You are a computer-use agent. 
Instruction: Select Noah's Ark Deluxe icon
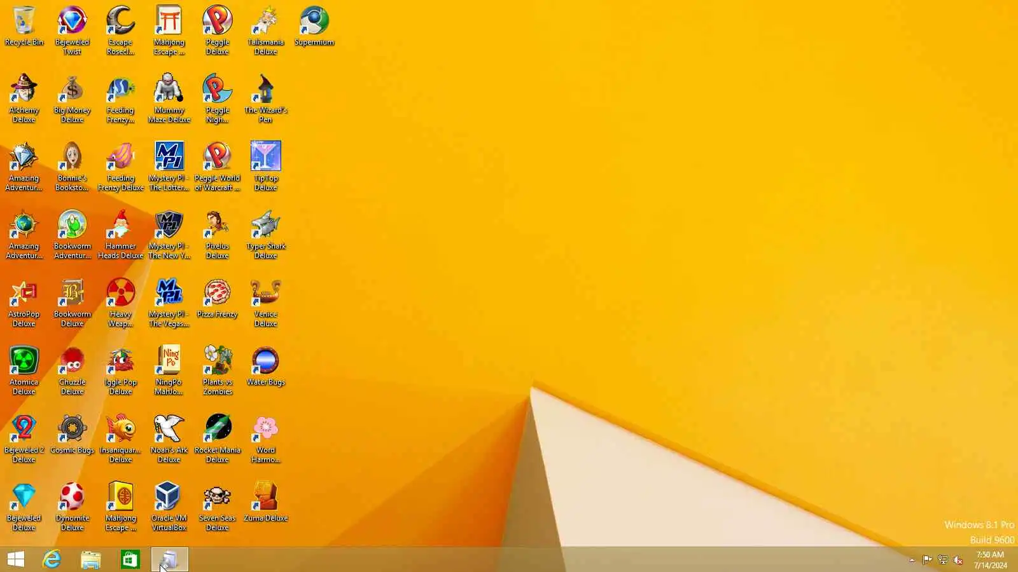(x=169, y=439)
